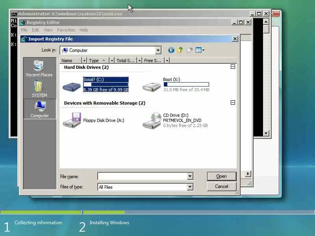Viewport: 315px width, 236px height.
Task: Expand the File name dropdown arrow
Action: pos(190,176)
